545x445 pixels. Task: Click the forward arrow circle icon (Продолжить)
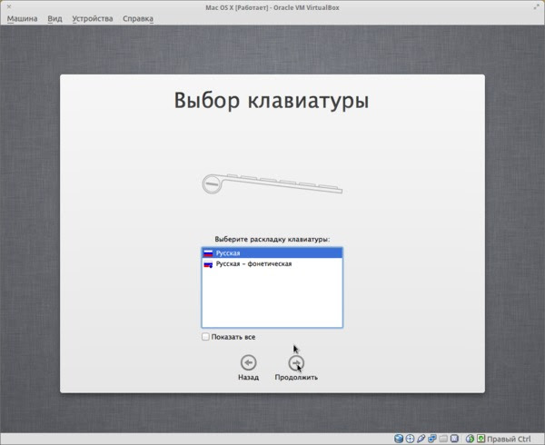tap(296, 362)
